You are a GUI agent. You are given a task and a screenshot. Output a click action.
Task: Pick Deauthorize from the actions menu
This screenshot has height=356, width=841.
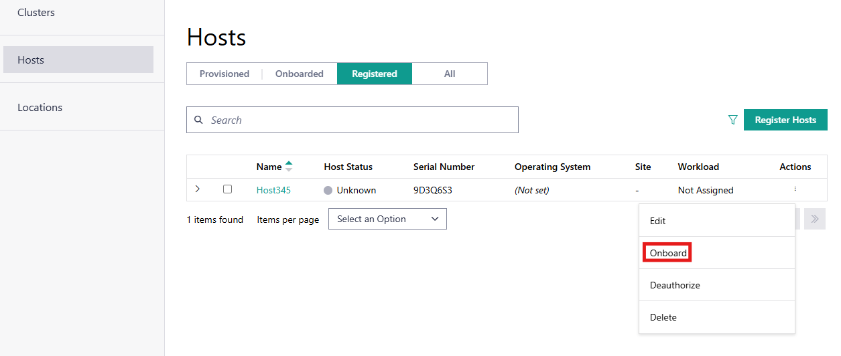(x=675, y=285)
